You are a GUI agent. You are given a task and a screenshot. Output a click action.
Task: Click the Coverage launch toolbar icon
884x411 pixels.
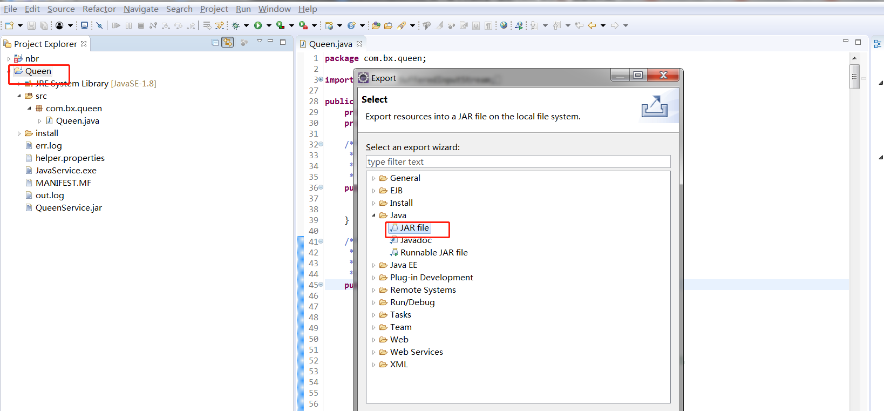pos(280,25)
